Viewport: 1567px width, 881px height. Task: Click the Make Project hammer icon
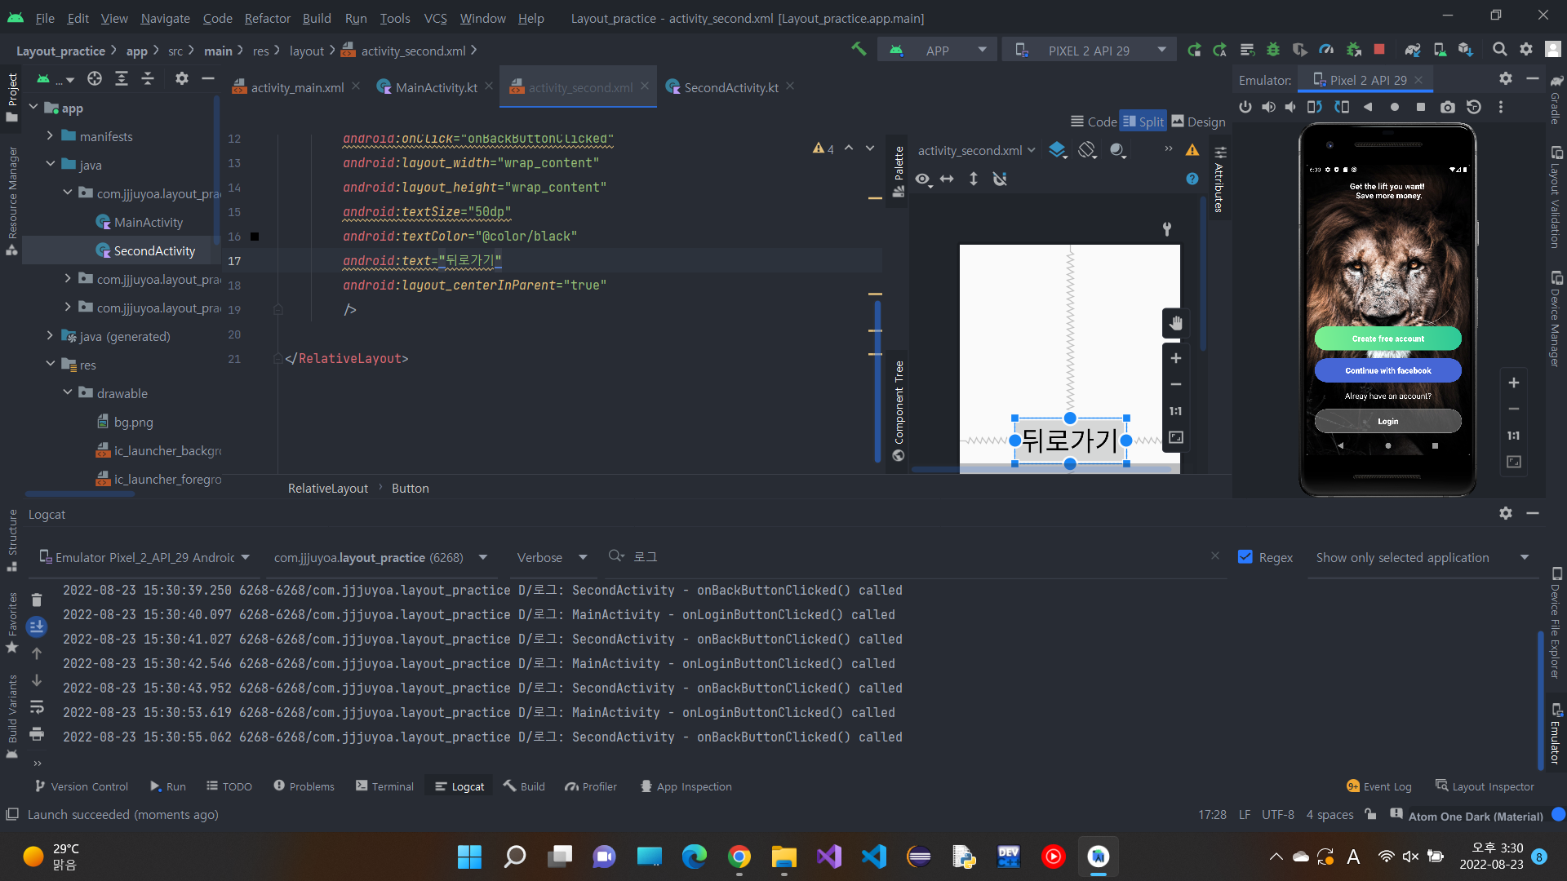point(858,50)
